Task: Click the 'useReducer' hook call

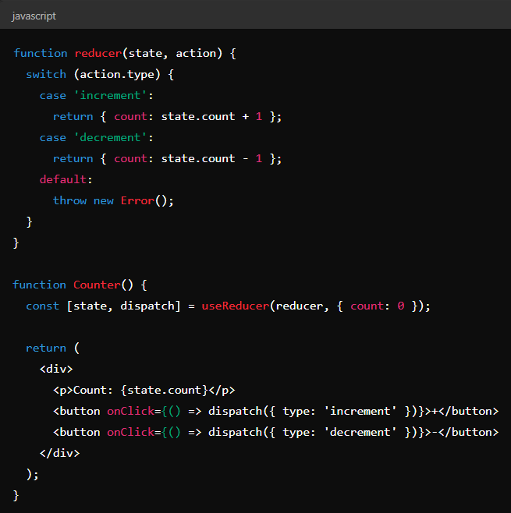Action: point(236,306)
